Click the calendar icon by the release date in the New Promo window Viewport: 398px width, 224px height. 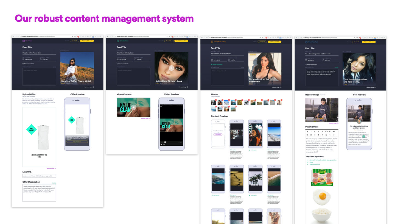[x=23, y=59]
